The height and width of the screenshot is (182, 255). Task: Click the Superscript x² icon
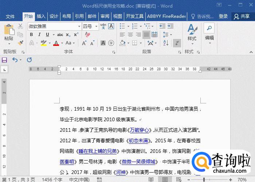[76, 35]
